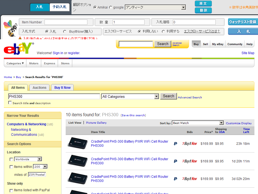Select the 予約入札 tab
Screen dimensions: 258x194
pyautogui.click(x=59, y=7)
